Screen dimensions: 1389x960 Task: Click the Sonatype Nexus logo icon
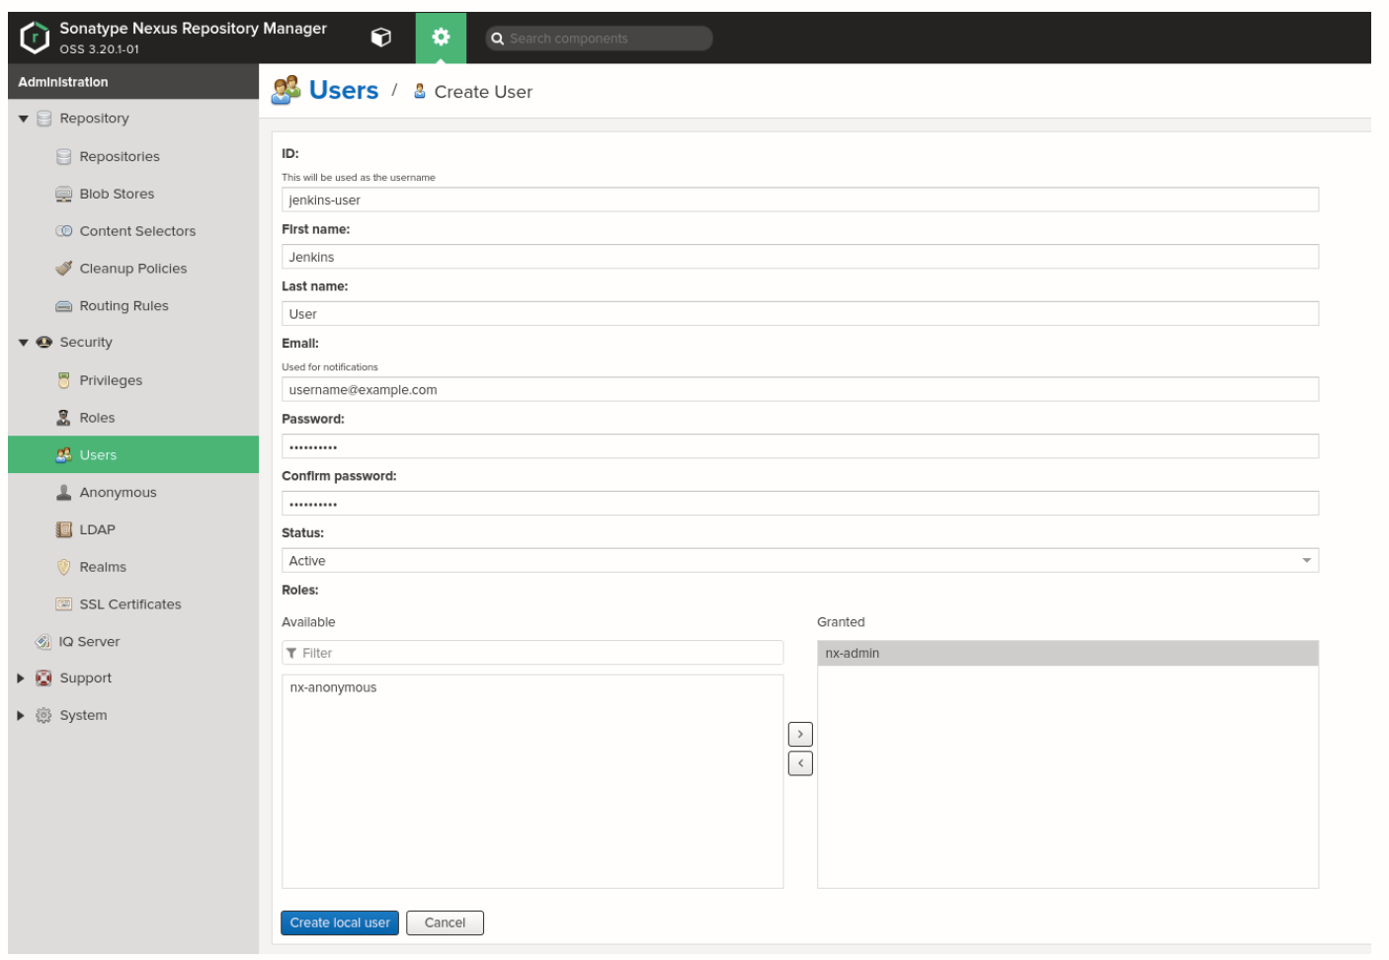click(x=35, y=38)
